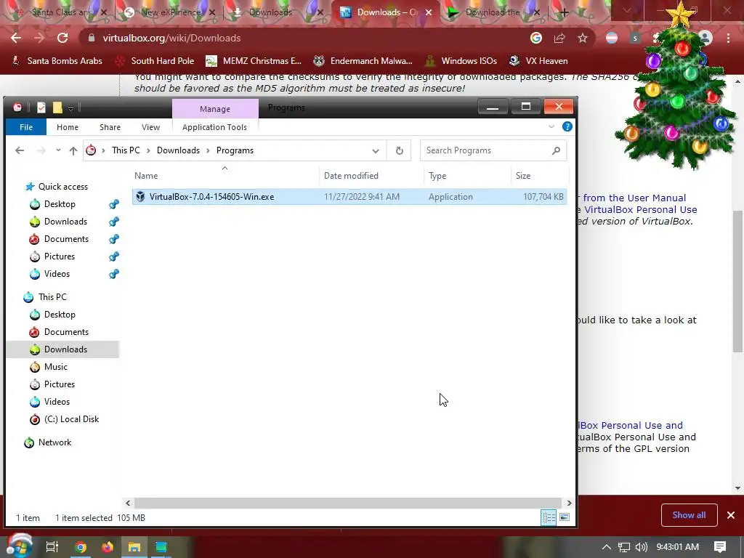Open recent locations dropdown arrow

click(x=58, y=150)
